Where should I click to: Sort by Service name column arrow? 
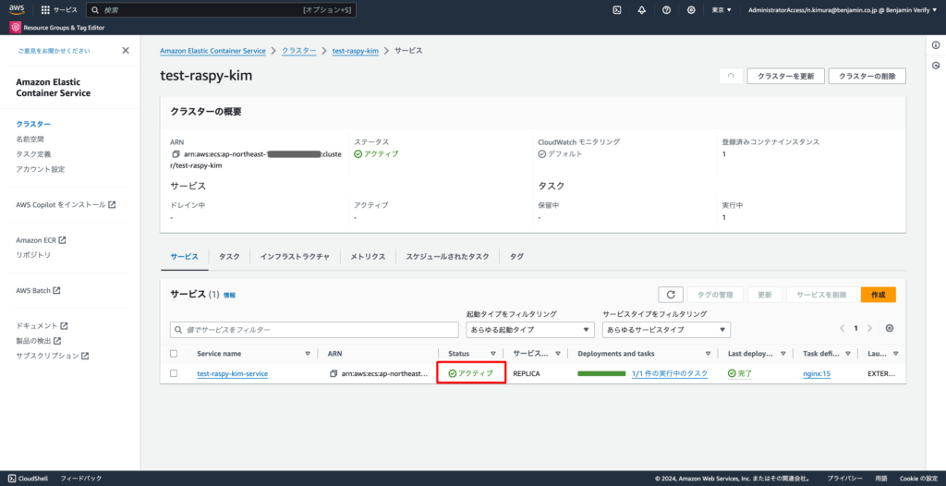(308, 354)
